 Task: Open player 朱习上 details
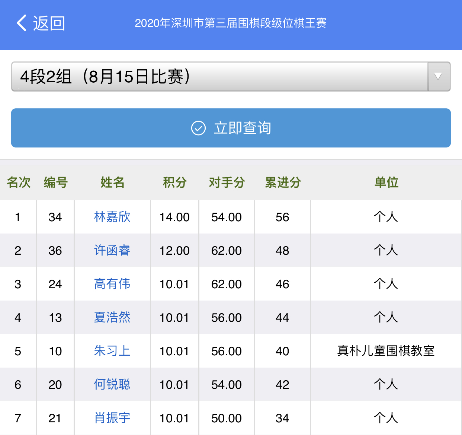tap(112, 351)
